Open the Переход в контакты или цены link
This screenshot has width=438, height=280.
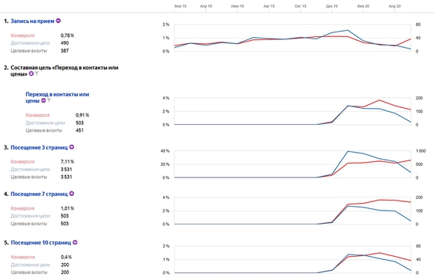[57, 97]
